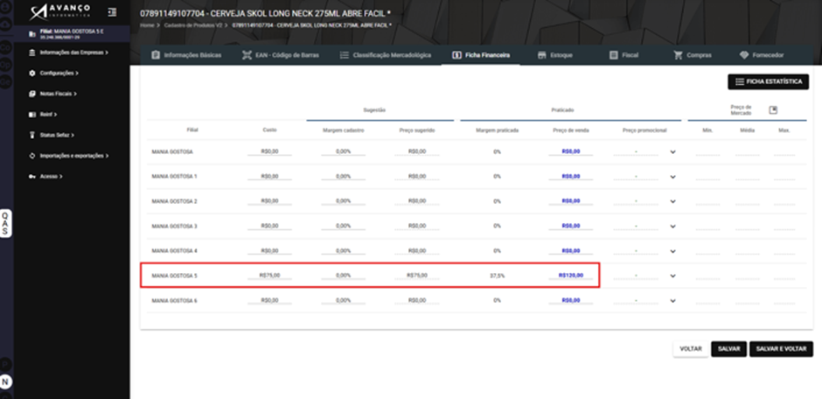Click the Custo field for MANIA GOSTOSA 1
The height and width of the screenshot is (399, 822).
tap(269, 177)
